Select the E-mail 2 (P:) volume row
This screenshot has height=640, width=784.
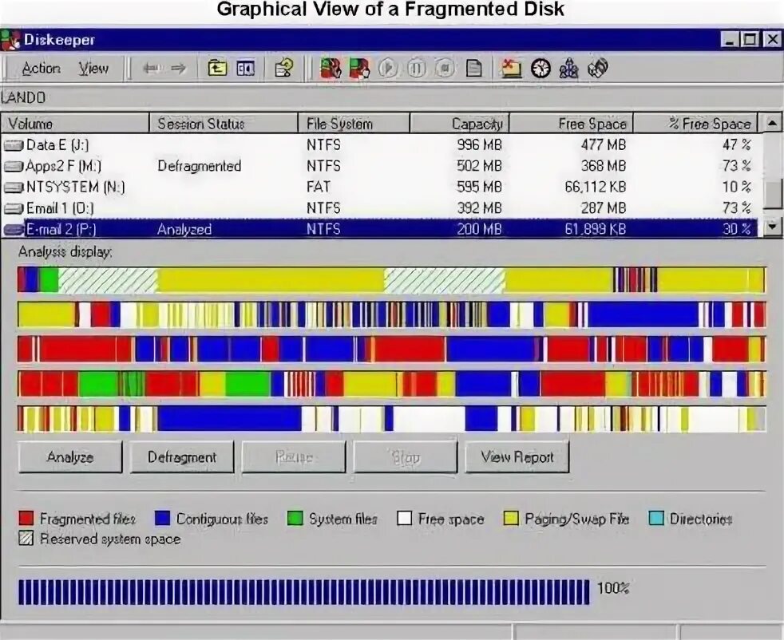[379, 229]
